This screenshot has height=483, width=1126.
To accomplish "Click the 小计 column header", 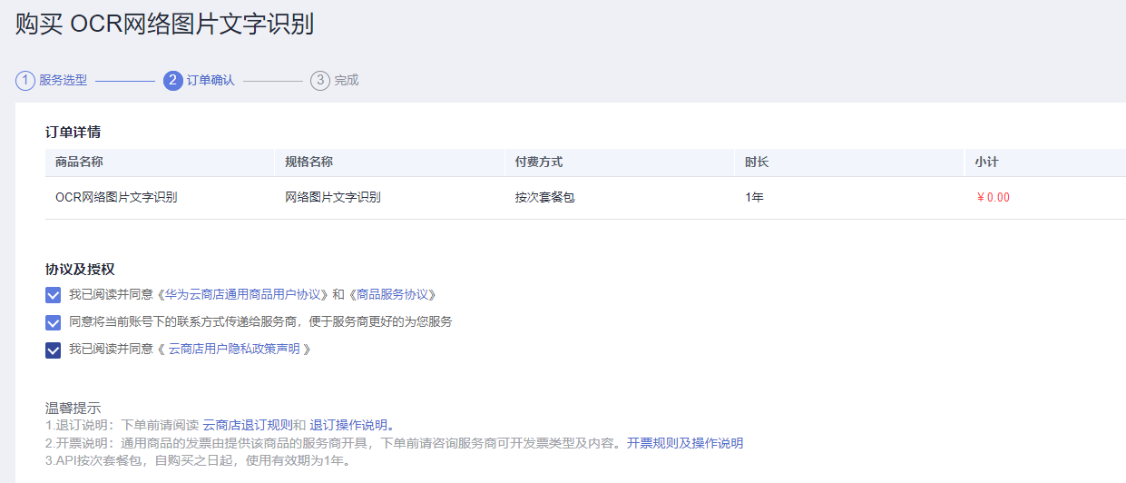I will (x=986, y=162).
